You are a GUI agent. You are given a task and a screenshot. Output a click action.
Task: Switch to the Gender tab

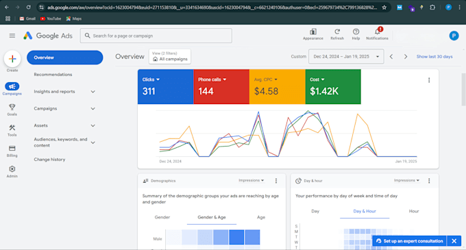click(x=162, y=217)
